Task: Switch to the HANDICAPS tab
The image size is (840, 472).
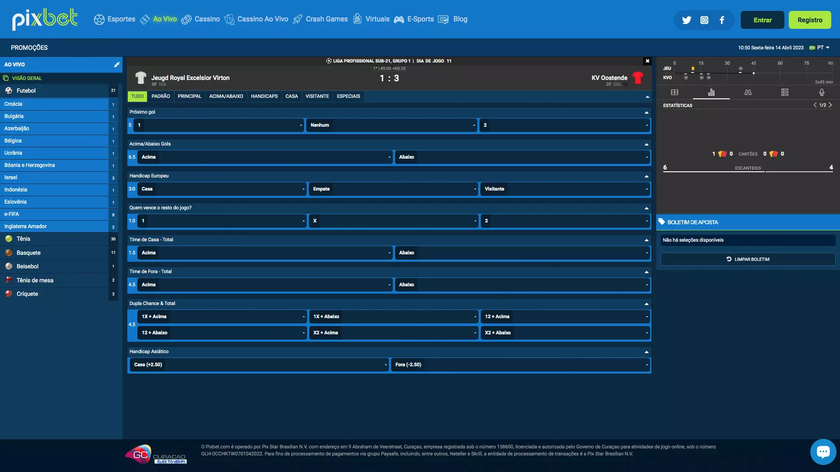Action: pos(264,96)
